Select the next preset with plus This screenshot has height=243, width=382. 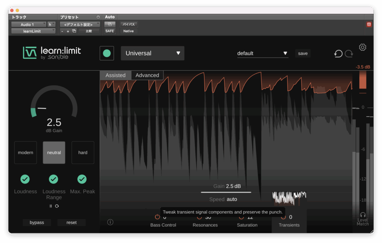[68, 31]
